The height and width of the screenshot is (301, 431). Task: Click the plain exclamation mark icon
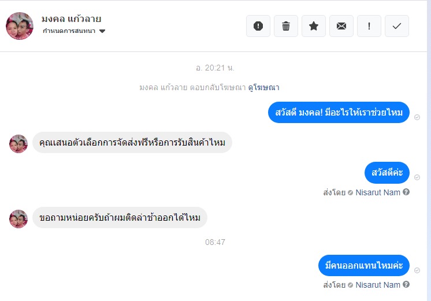pos(369,26)
